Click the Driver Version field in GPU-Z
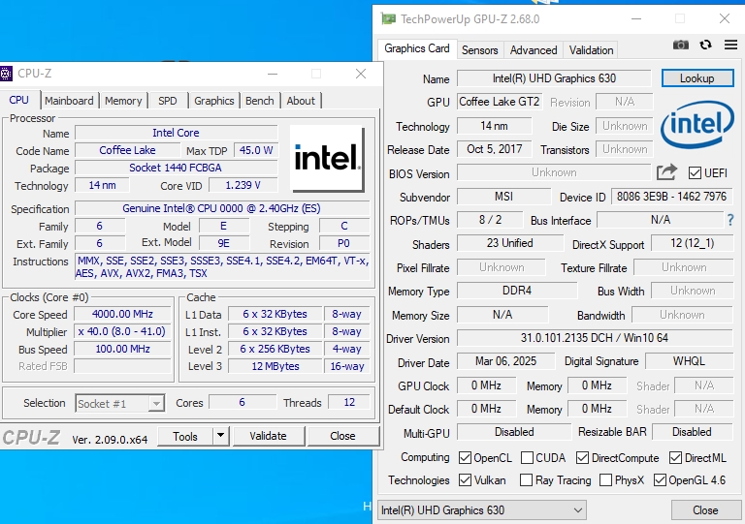The image size is (745, 524). tap(595, 338)
